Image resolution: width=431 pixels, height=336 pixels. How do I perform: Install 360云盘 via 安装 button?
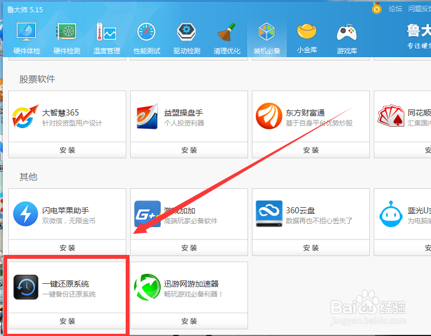tap(311, 248)
